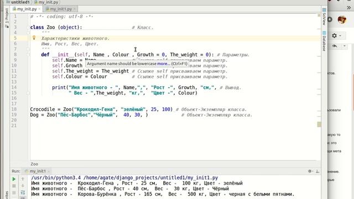The image size is (354, 199).
Task: Jump to warning marker in error stripe
Action: [319, 124]
